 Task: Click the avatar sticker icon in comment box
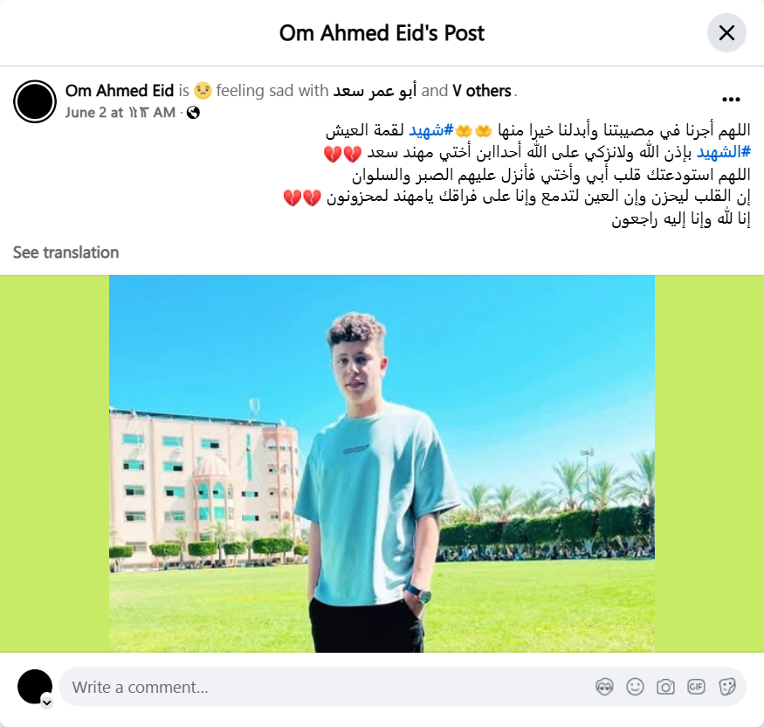(x=604, y=687)
